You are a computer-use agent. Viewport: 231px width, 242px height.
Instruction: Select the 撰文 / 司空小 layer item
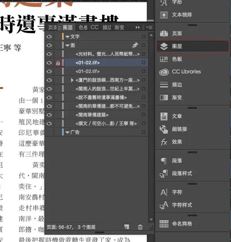click(106, 124)
